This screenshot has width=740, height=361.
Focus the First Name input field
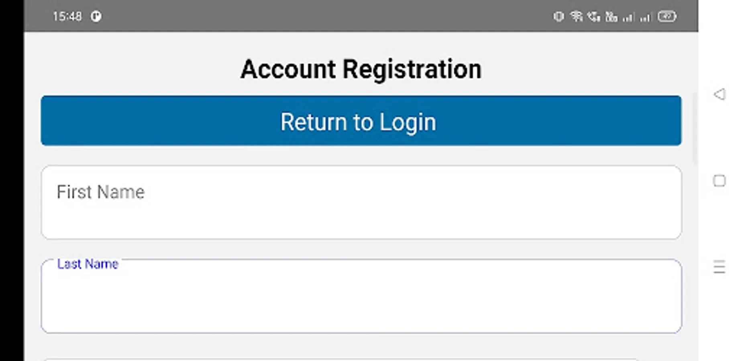click(x=361, y=202)
